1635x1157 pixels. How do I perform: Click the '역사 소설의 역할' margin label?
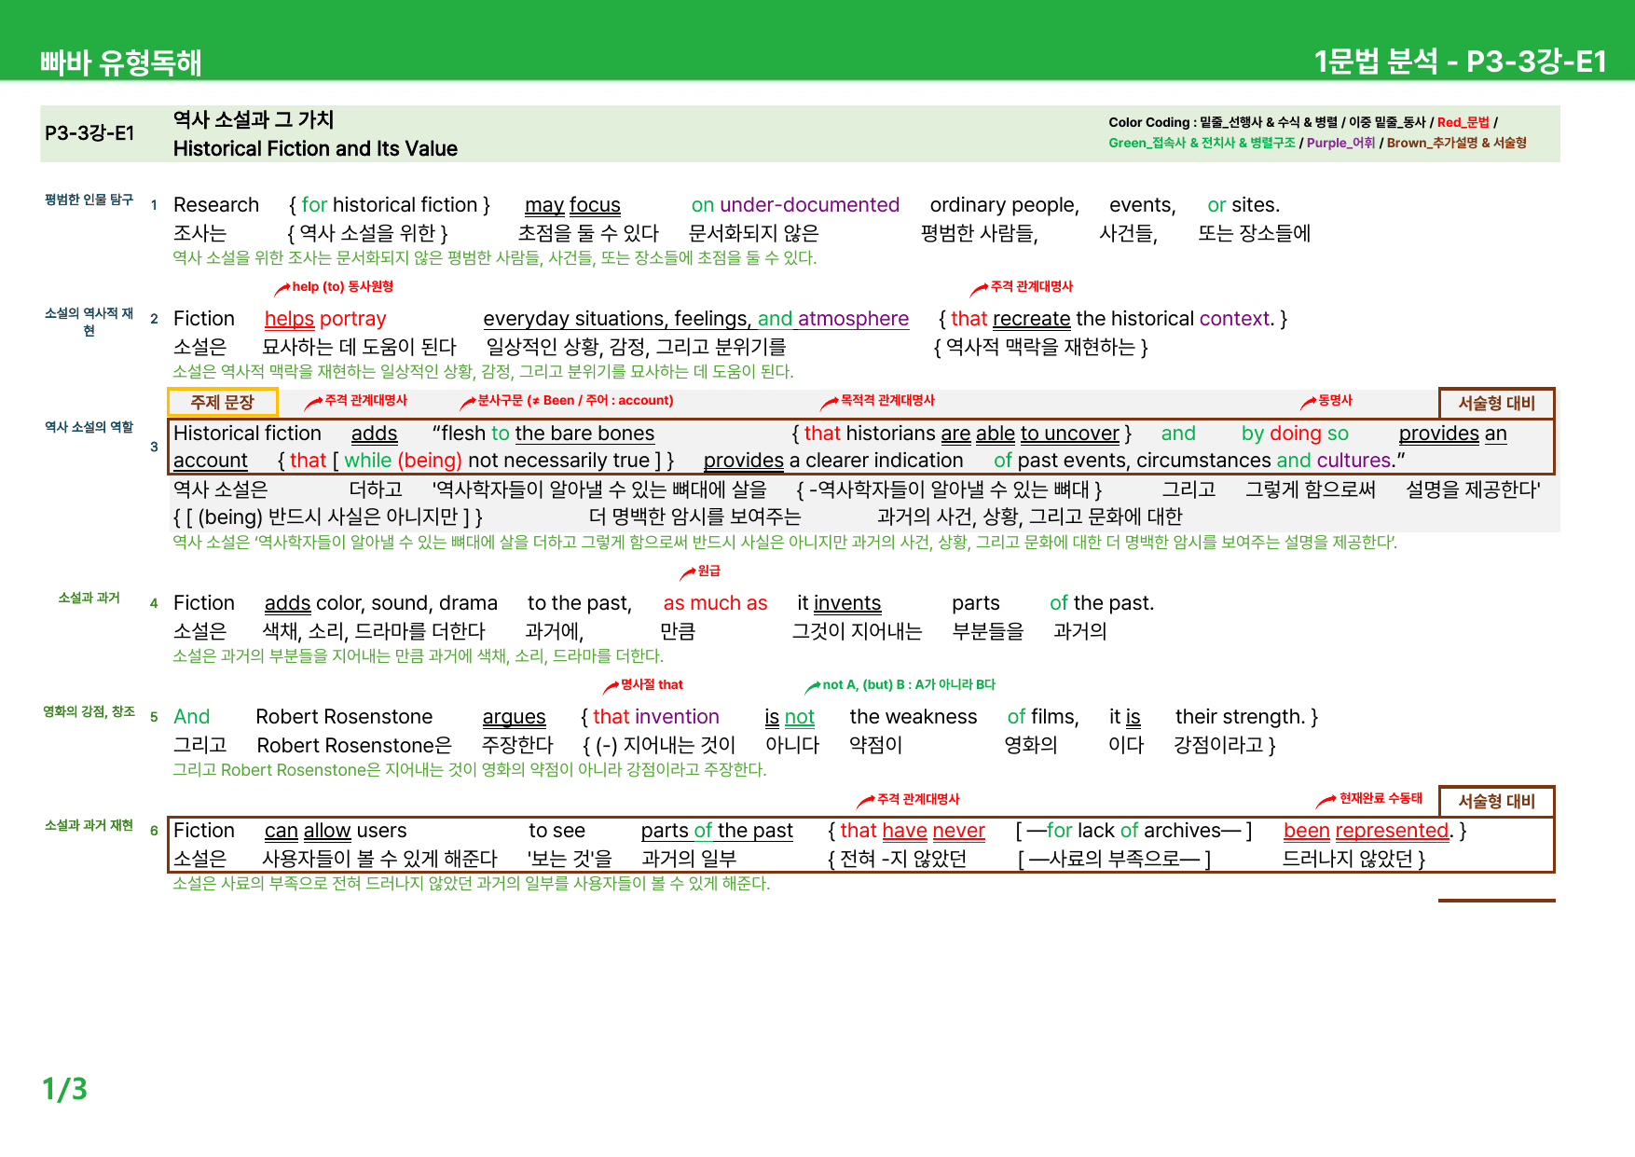89,427
